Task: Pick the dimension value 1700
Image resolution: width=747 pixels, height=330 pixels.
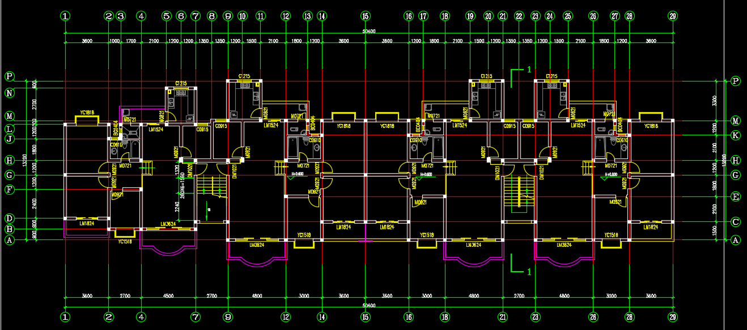Action: coord(130,41)
